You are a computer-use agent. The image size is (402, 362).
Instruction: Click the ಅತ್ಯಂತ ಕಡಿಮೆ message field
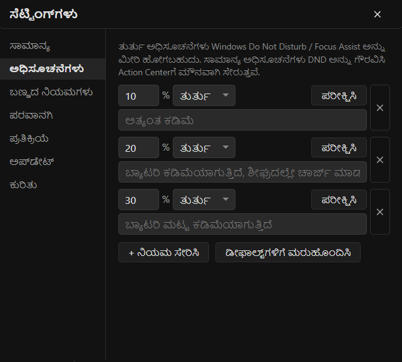tap(242, 120)
